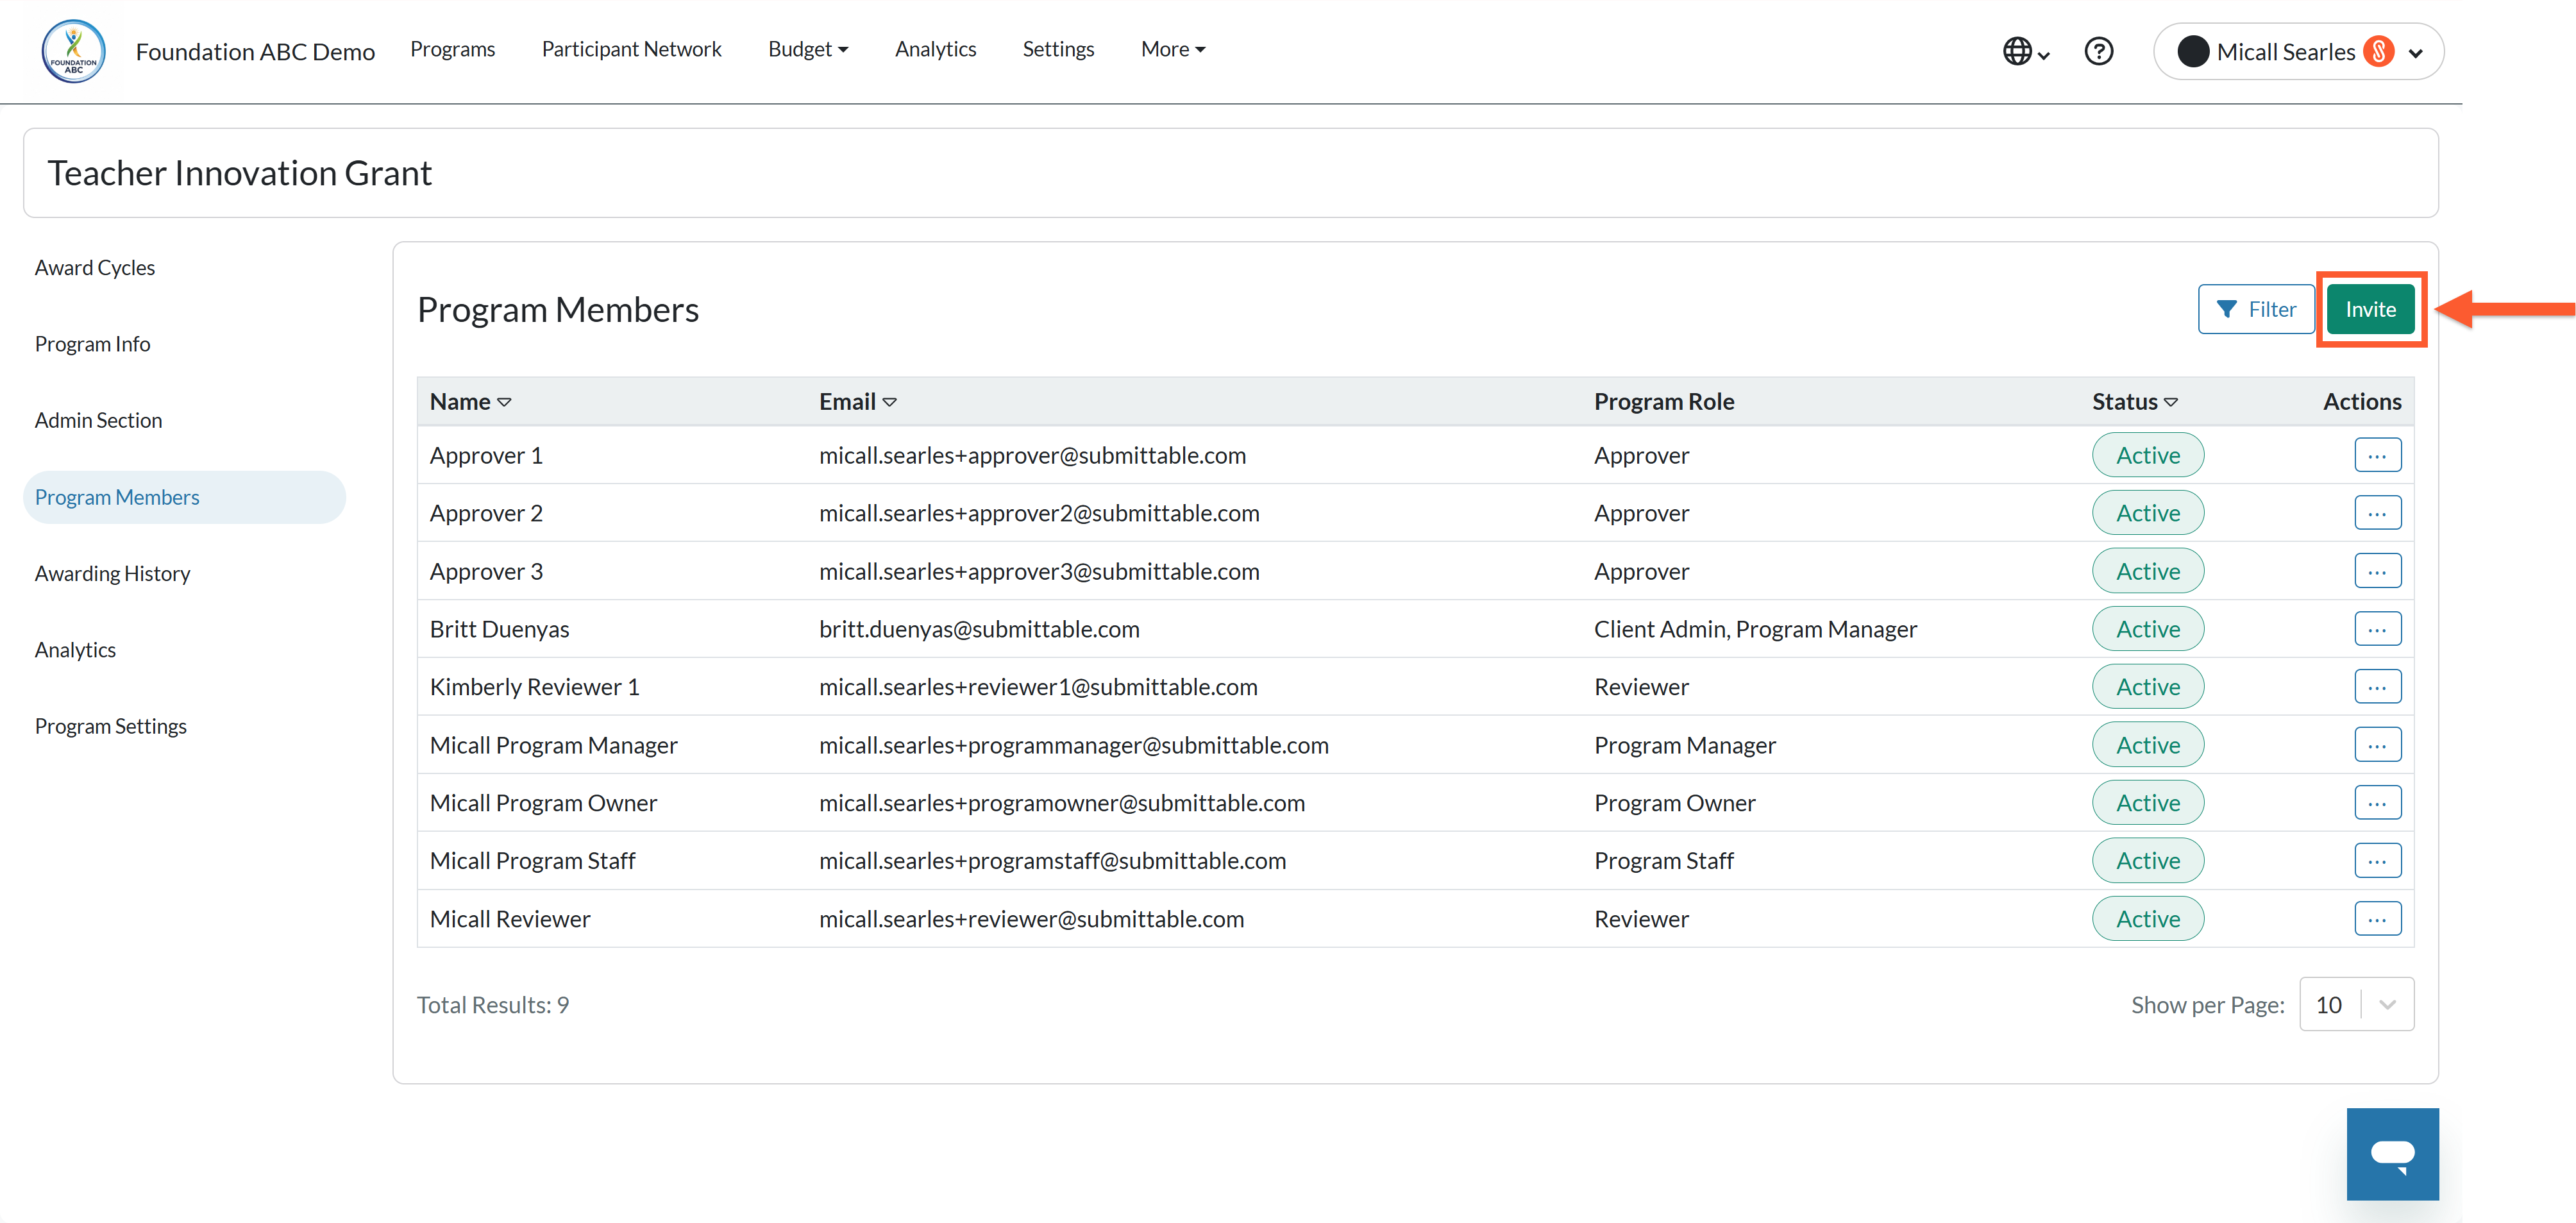Screen dimensions: 2576x1223
Task: Click email micall.searles+programstaff@submittable.com
Action: coord(1052,862)
